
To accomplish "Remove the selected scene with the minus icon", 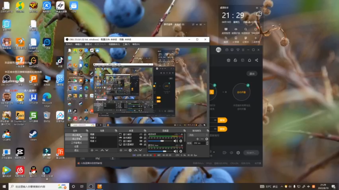I will (97, 150).
